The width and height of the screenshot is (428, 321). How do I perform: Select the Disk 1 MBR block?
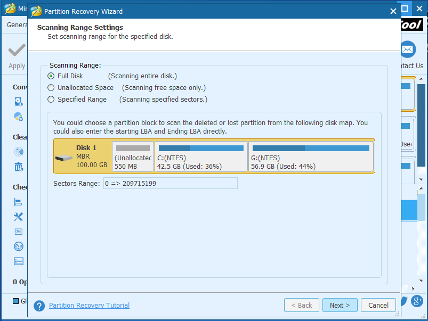(x=83, y=157)
